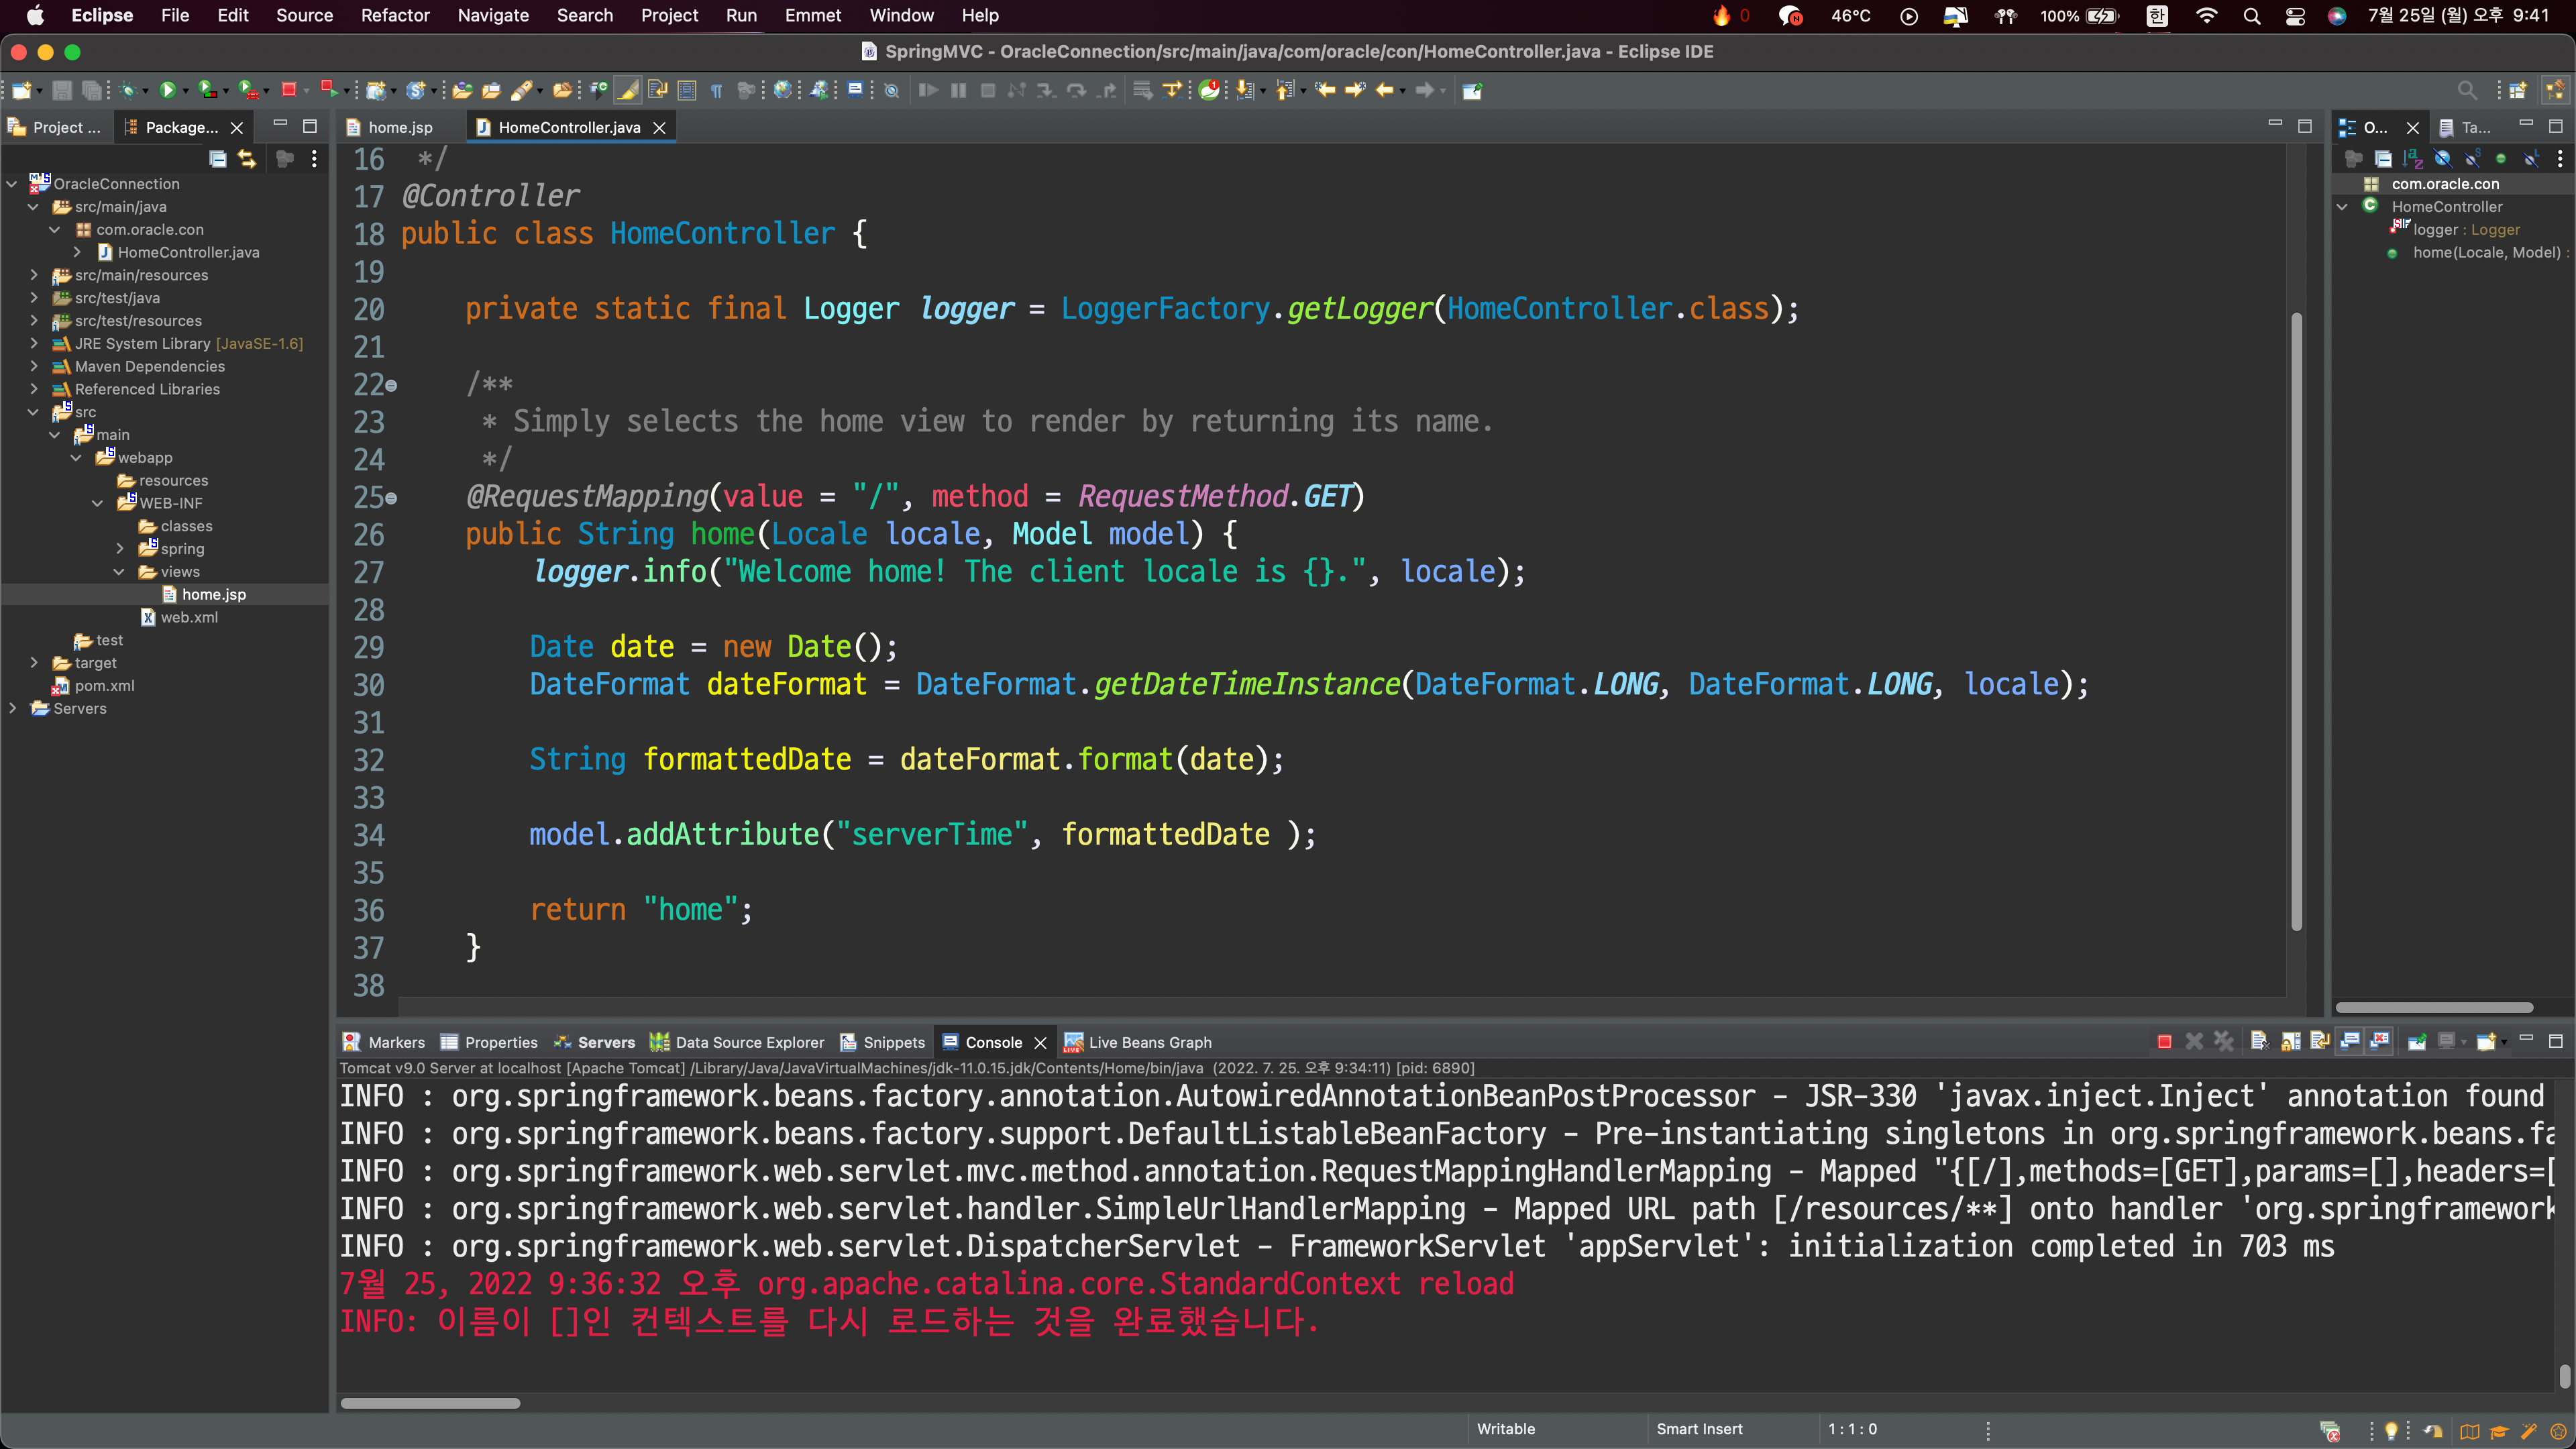Toggle Hide Fields in Outline view
This screenshot has height=1449, width=2576.
2442,159
